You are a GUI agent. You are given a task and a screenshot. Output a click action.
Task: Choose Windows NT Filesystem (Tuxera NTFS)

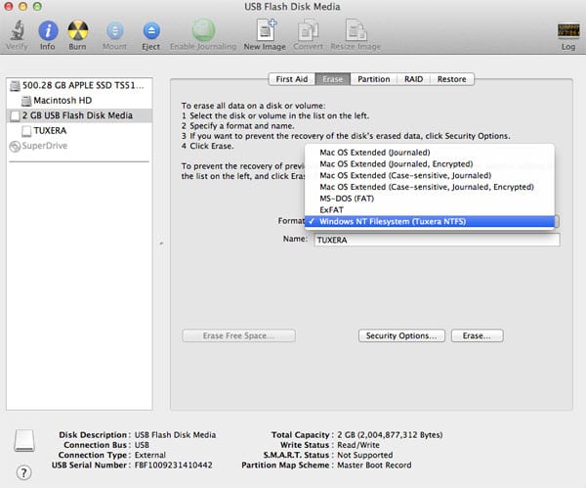[x=430, y=222]
